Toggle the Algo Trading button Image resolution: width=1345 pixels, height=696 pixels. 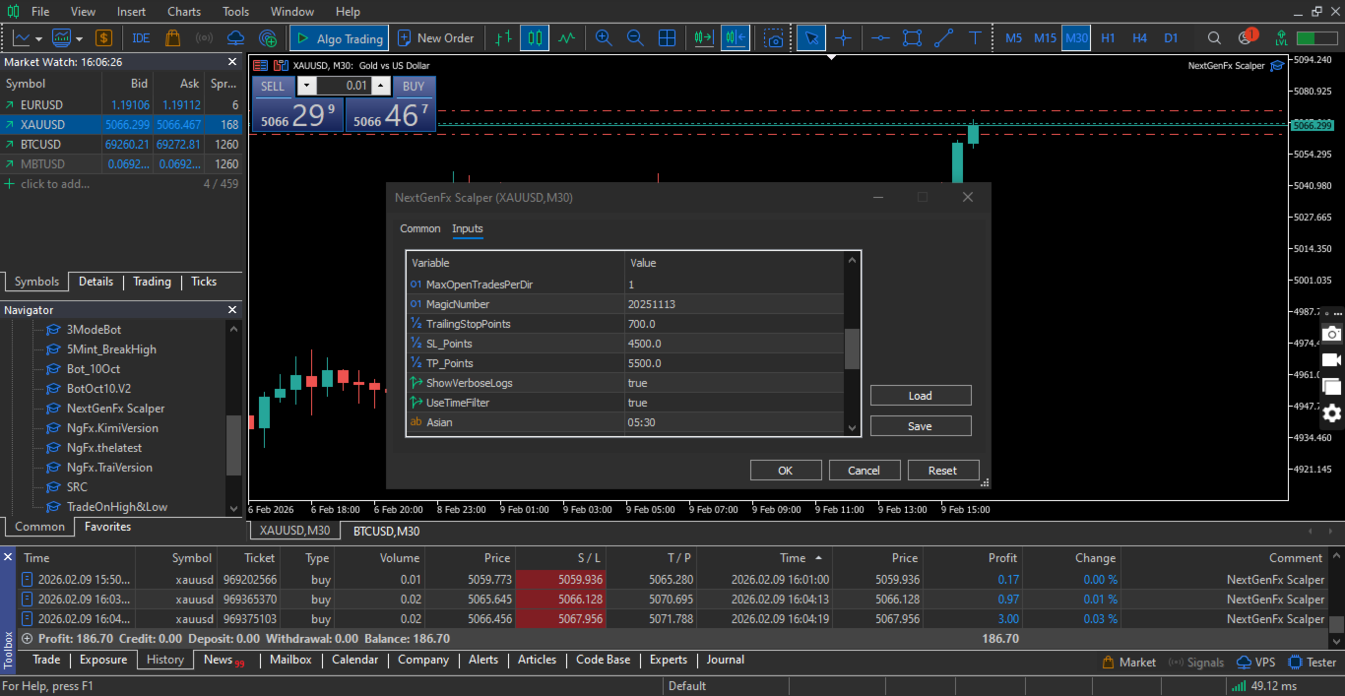point(339,38)
